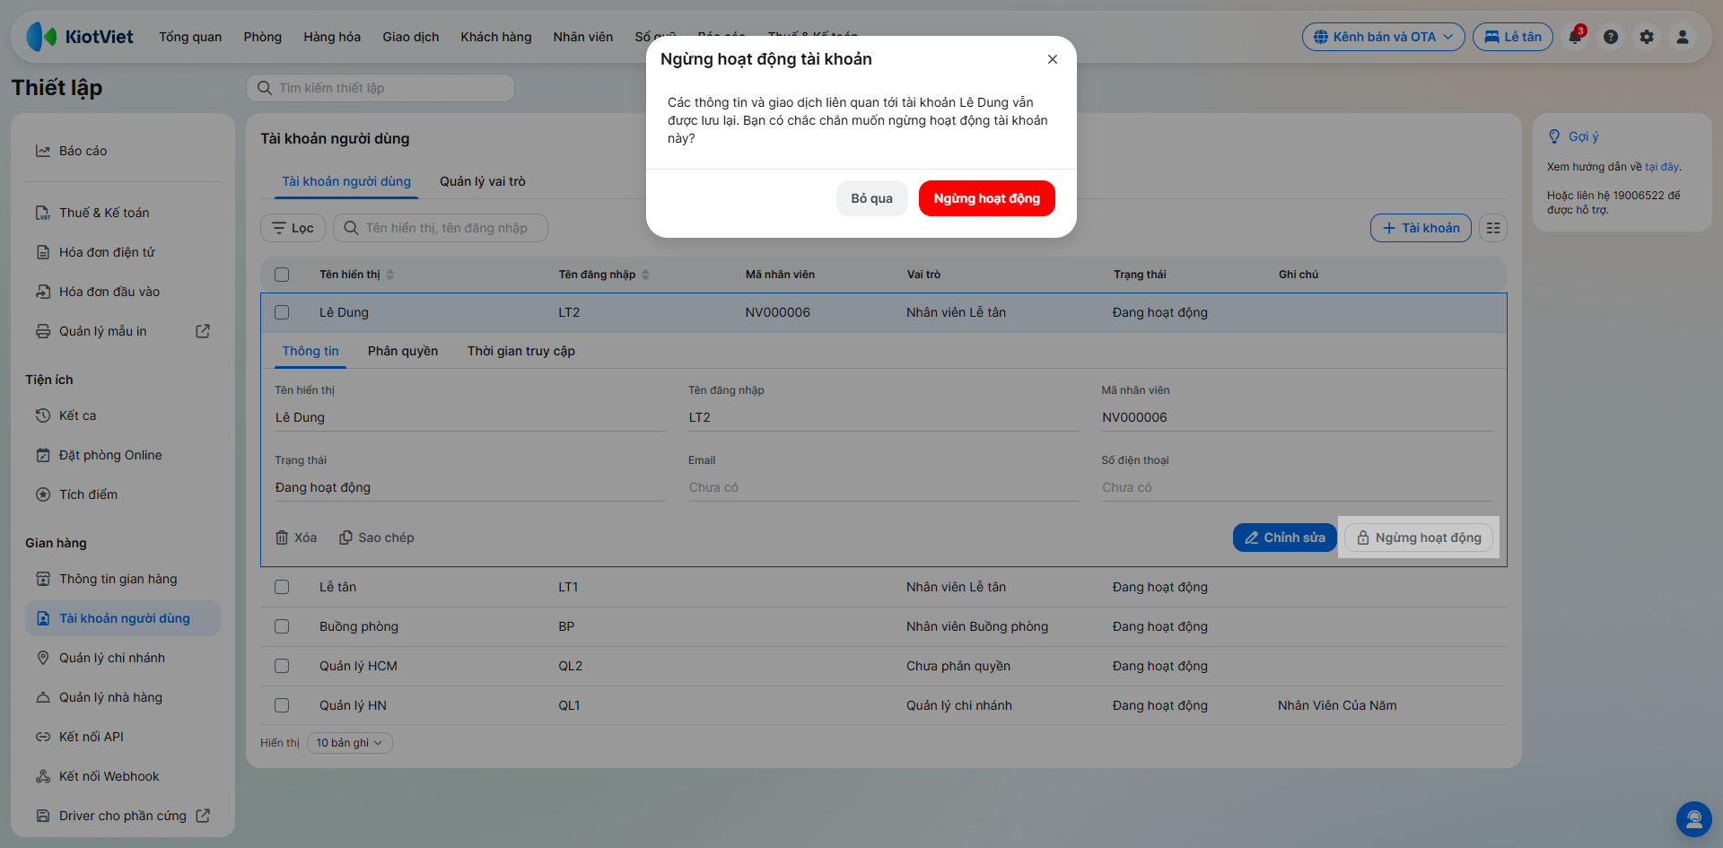Check the Quản lý HN row checkbox
1723x848 pixels.
coord(282,705)
